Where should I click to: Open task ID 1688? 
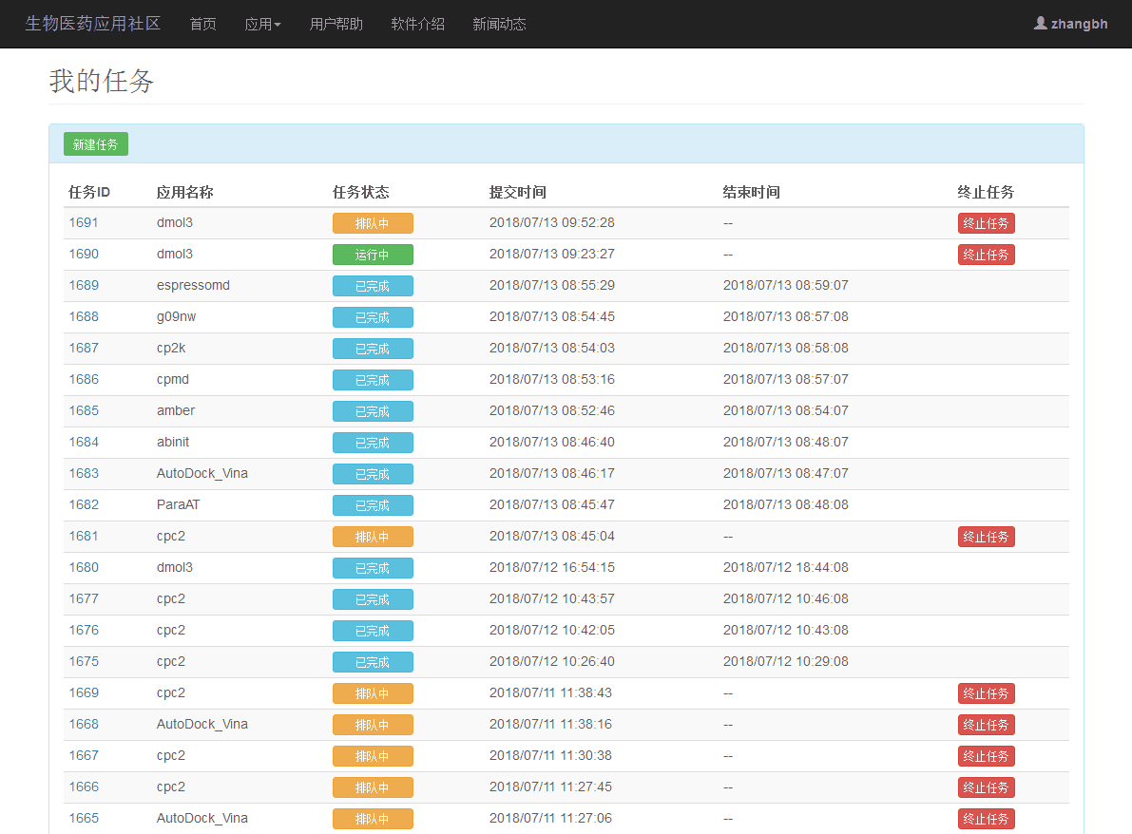pyautogui.click(x=84, y=316)
